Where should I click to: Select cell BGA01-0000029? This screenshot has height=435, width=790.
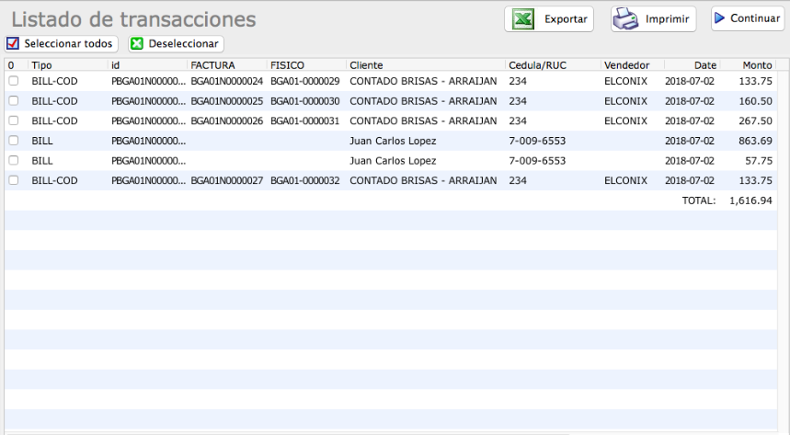[x=304, y=81]
